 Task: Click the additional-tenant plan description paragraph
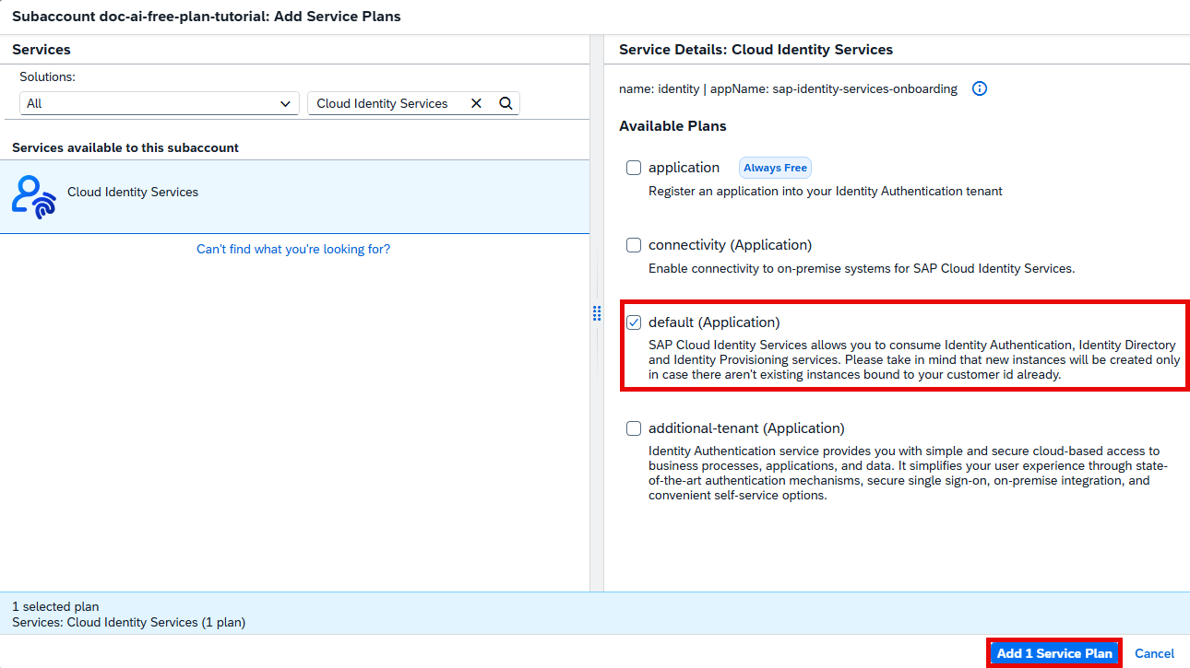click(x=908, y=474)
